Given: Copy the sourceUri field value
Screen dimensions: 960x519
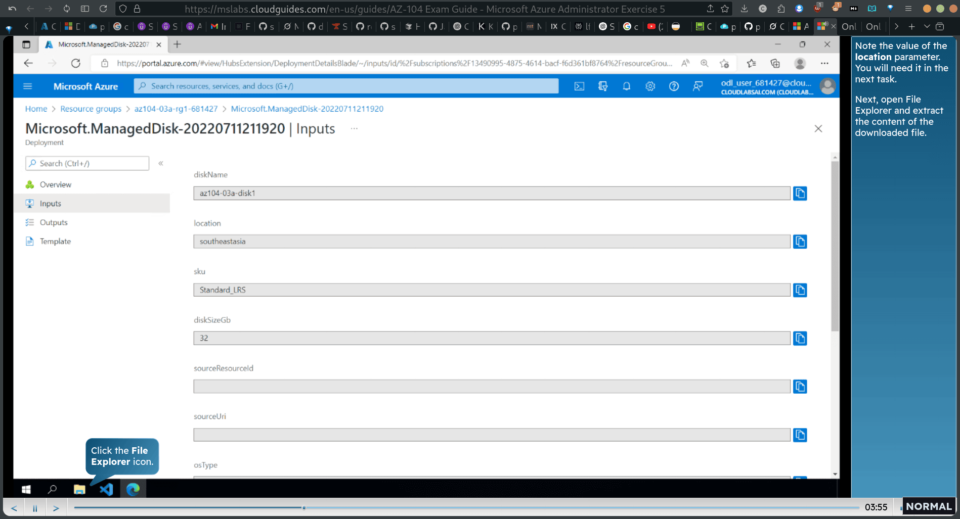Looking at the screenshot, I should pyautogui.click(x=800, y=435).
